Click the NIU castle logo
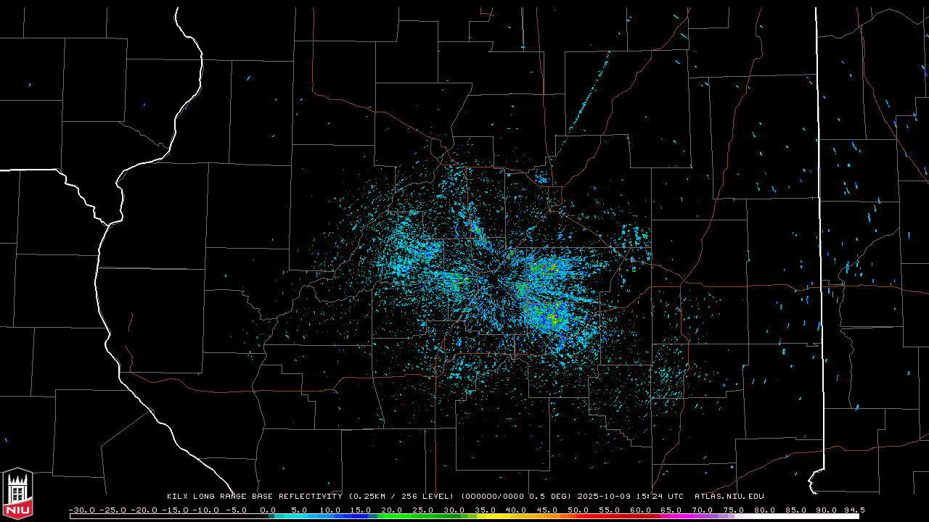Image resolution: width=929 pixels, height=522 pixels. (x=17, y=494)
